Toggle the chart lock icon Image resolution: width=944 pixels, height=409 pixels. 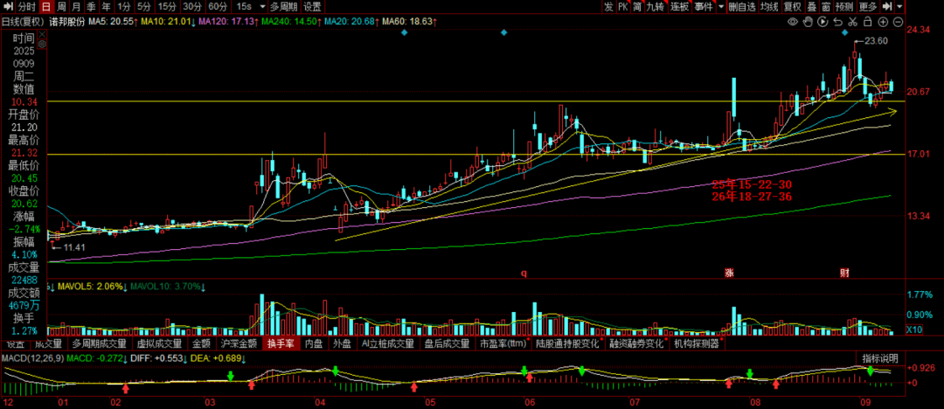tap(868, 21)
